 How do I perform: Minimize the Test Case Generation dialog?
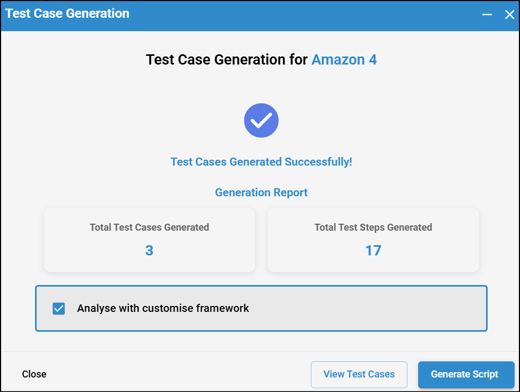487,15
